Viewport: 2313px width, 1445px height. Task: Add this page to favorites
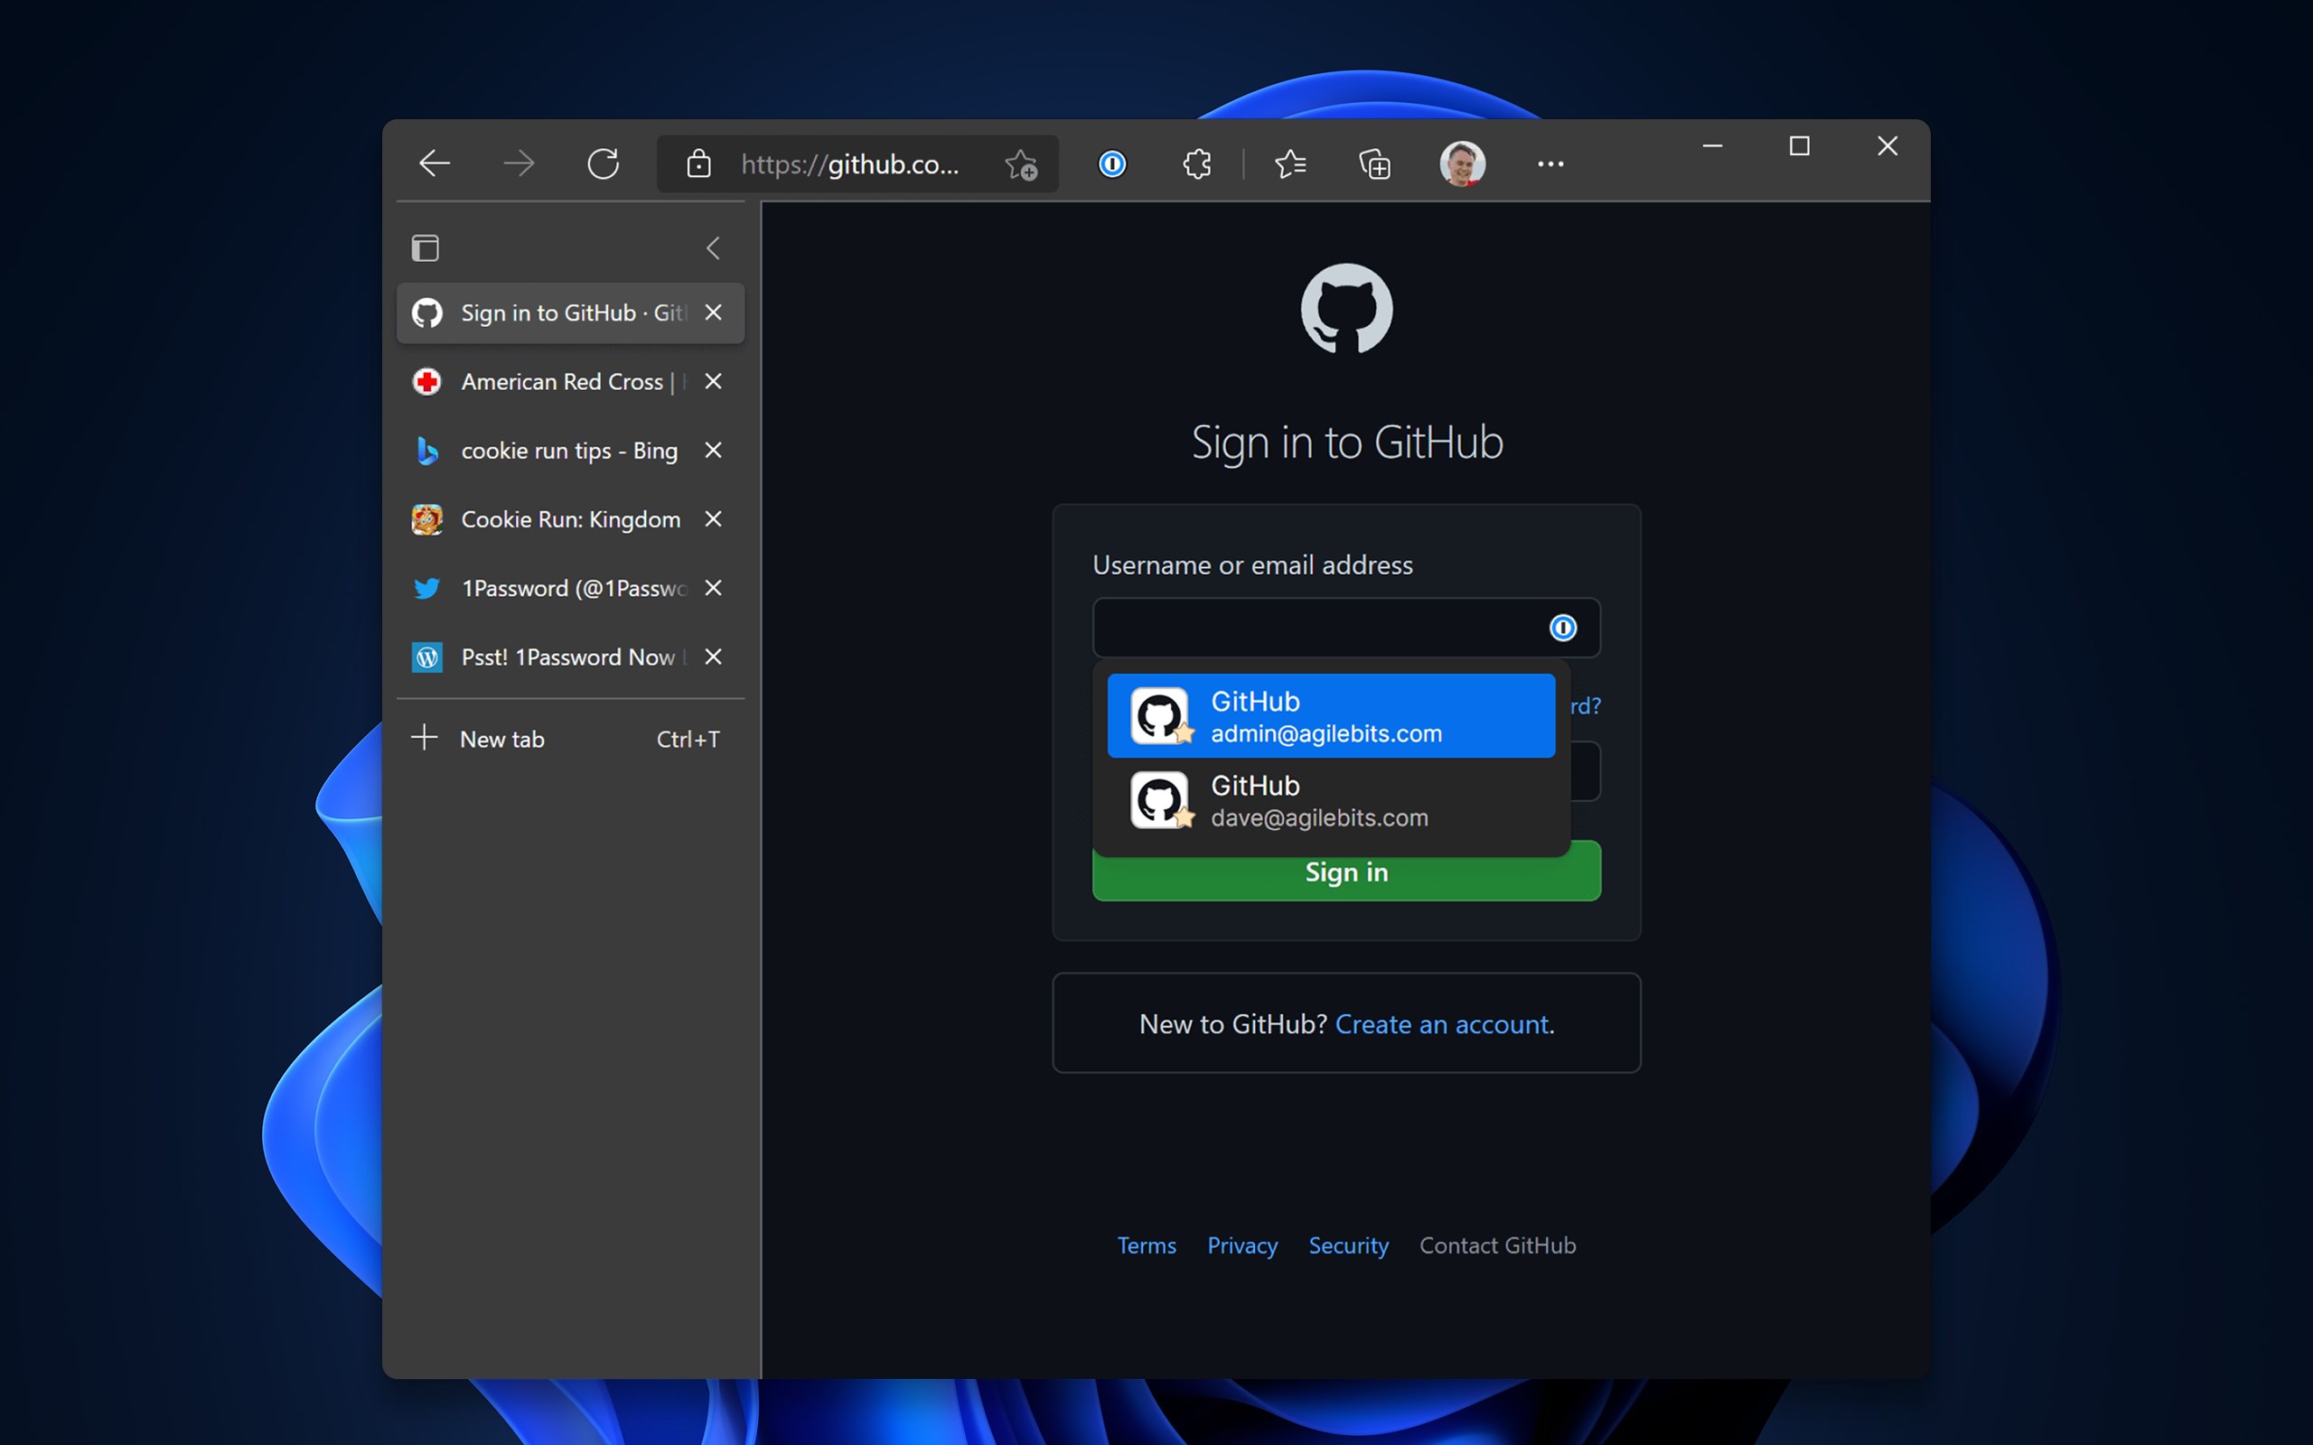pyautogui.click(x=1021, y=163)
